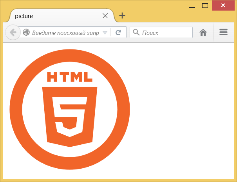Screen dimensions: 237x182
Task: Focus the Поиск search field
Action: point(161,33)
